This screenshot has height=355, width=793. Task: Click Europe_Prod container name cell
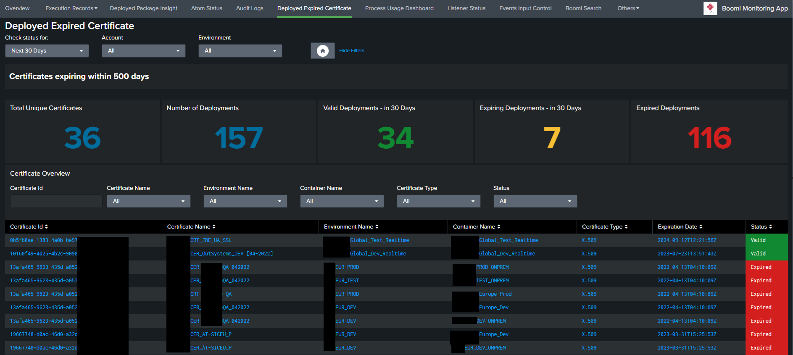click(495, 294)
